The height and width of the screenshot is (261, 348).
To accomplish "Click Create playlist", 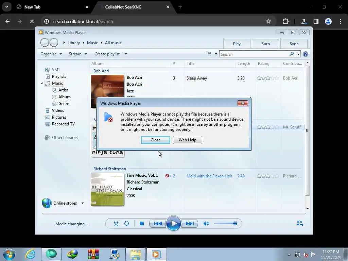I will point(107,54).
